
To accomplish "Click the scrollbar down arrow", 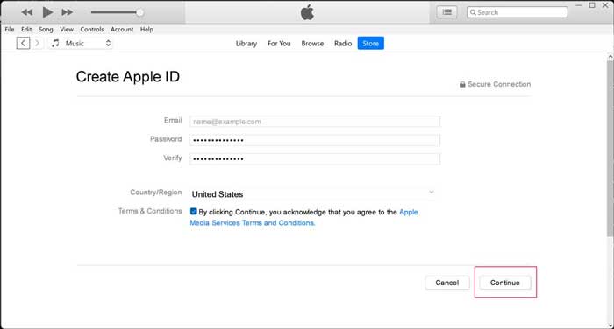I will coord(610,325).
